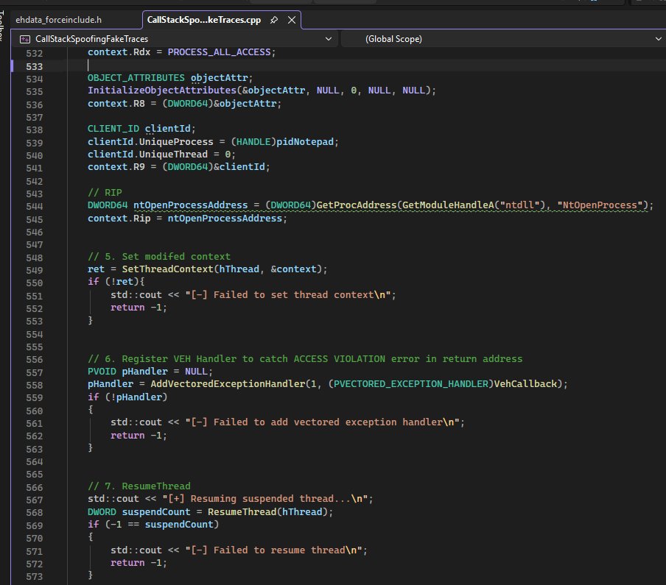Click return -1 on line 552
Viewport: 666px width, 585px height.
[x=136, y=307]
